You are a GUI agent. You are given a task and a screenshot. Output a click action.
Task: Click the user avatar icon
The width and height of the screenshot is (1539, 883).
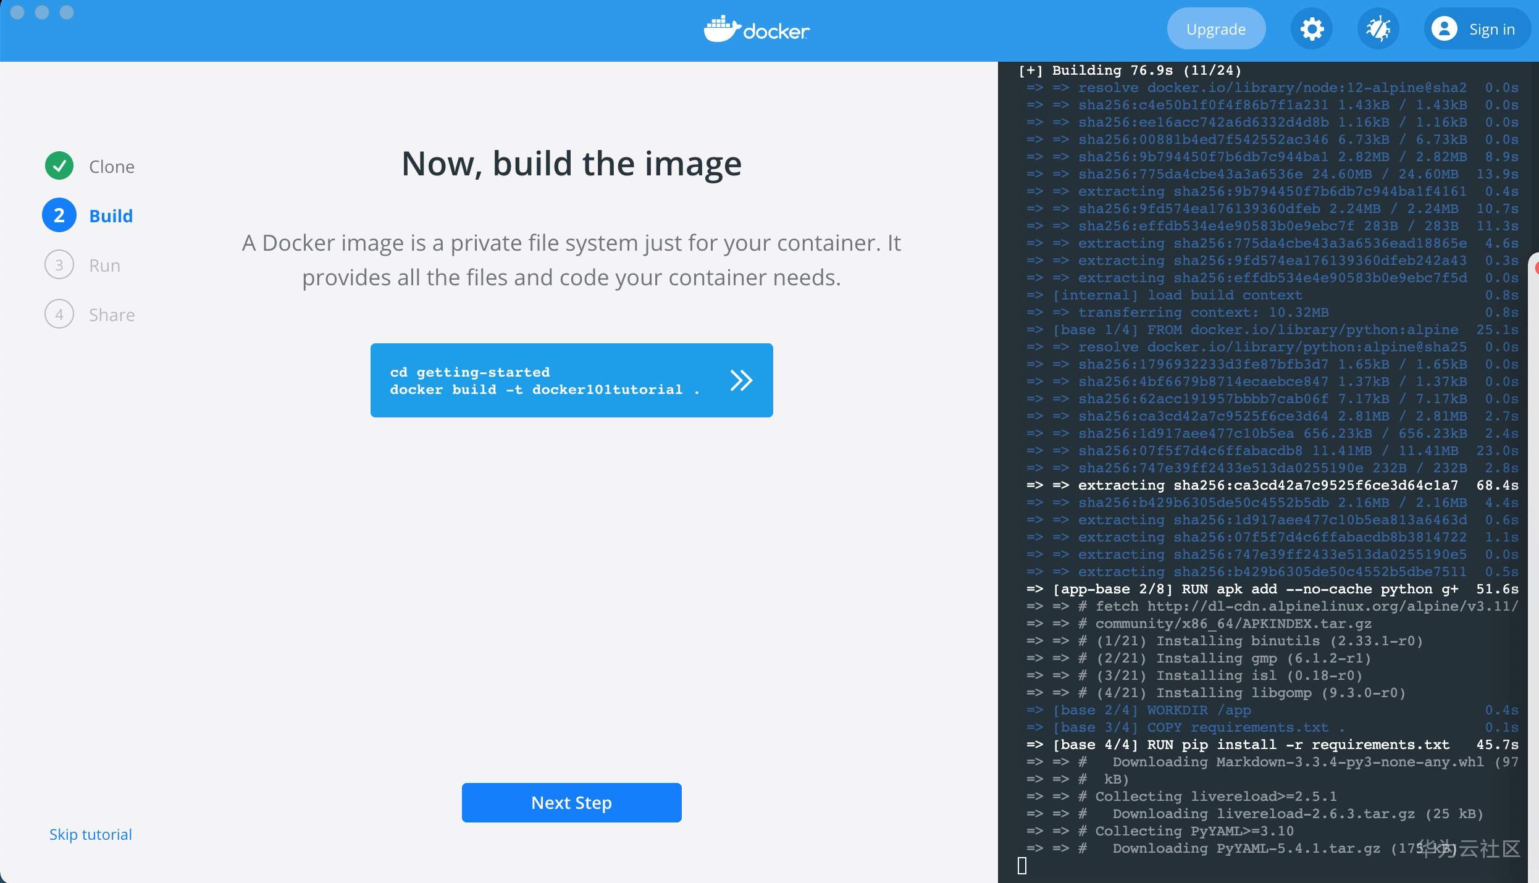tap(1444, 29)
